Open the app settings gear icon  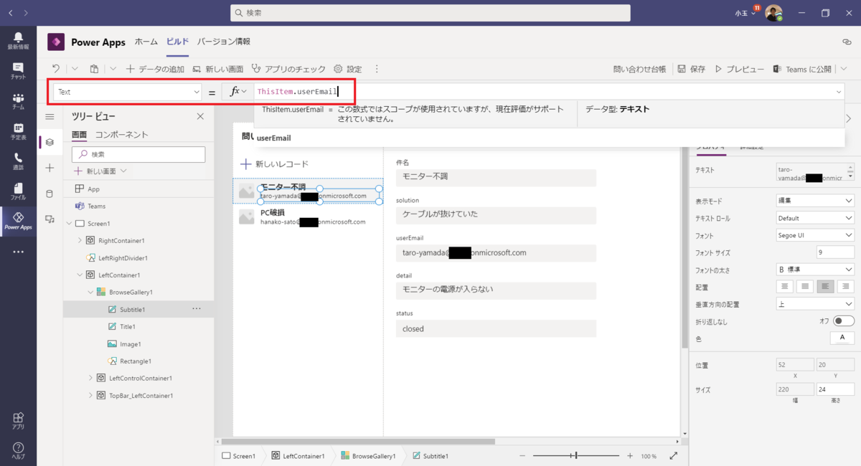[337, 69]
